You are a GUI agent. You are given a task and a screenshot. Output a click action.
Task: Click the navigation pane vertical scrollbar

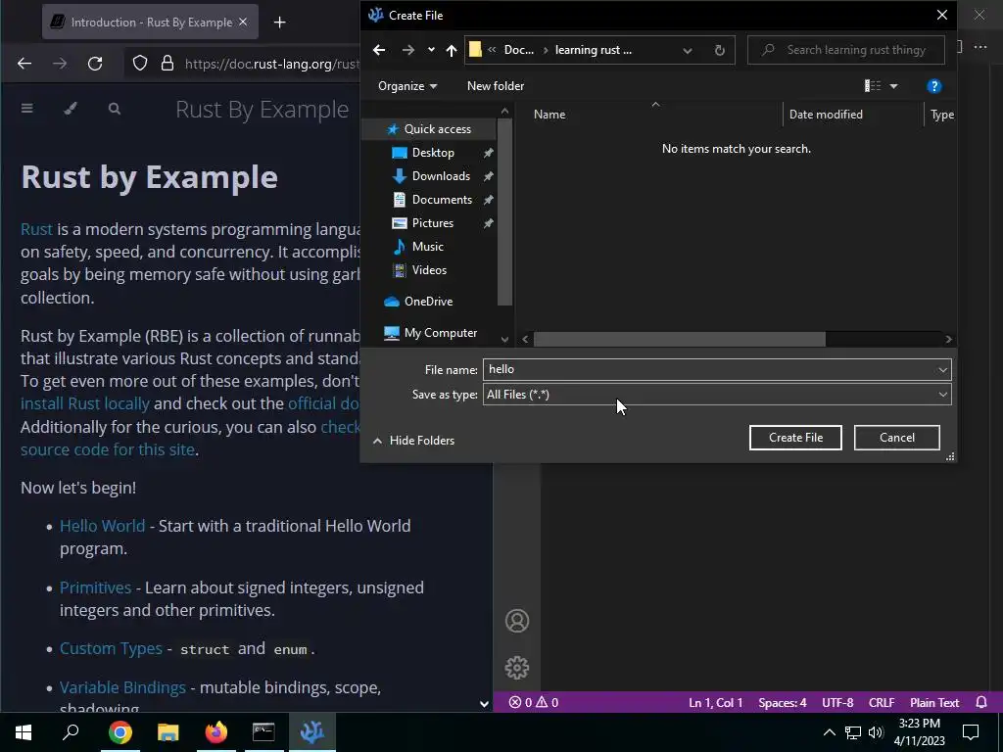[x=504, y=211]
